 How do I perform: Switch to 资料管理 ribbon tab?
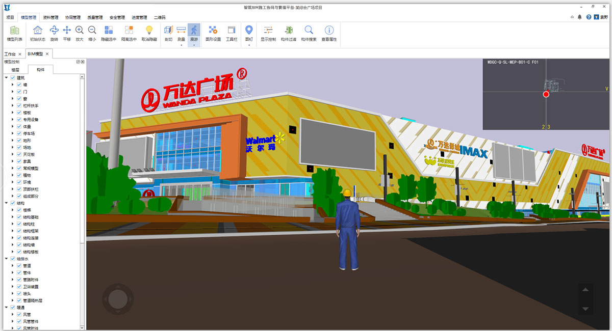(x=50, y=17)
